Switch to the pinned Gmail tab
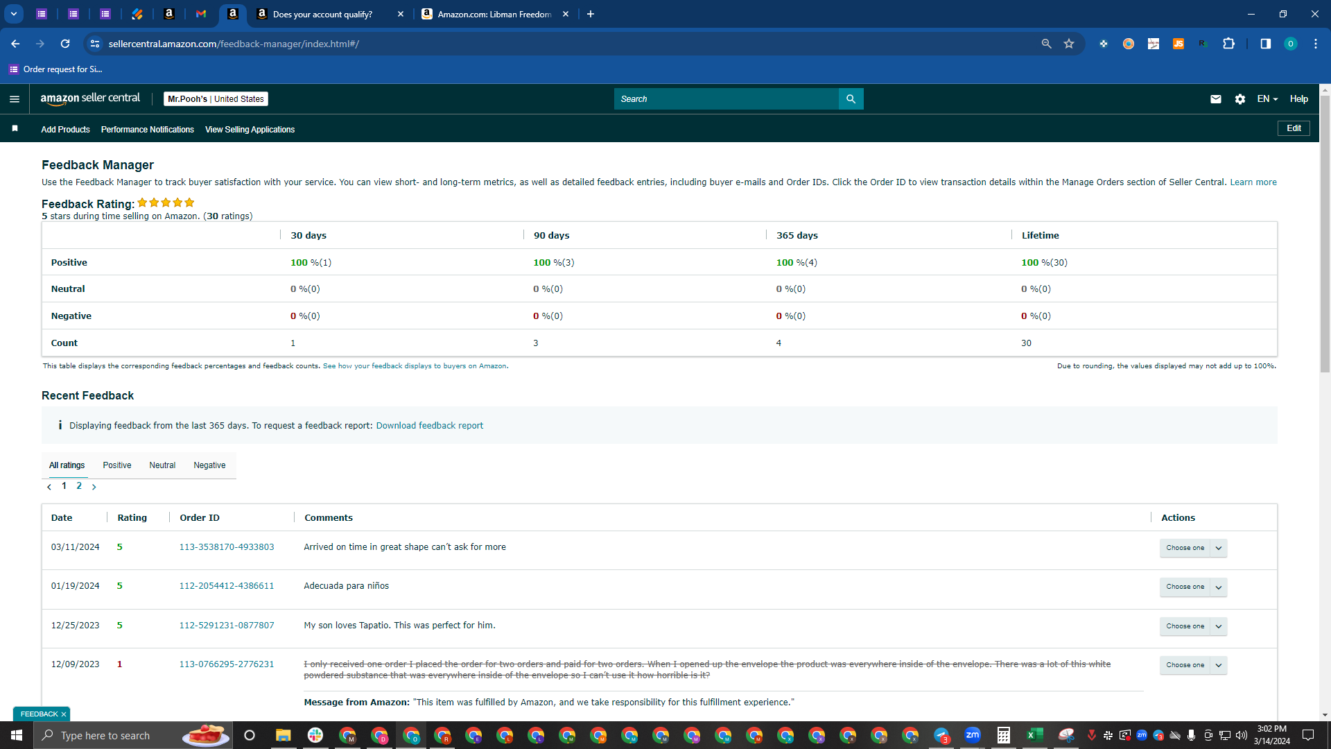The width and height of the screenshot is (1331, 749). pyautogui.click(x=201, y=14)
